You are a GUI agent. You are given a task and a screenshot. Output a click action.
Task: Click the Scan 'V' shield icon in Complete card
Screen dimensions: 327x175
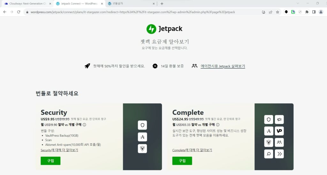coord(269,142)
